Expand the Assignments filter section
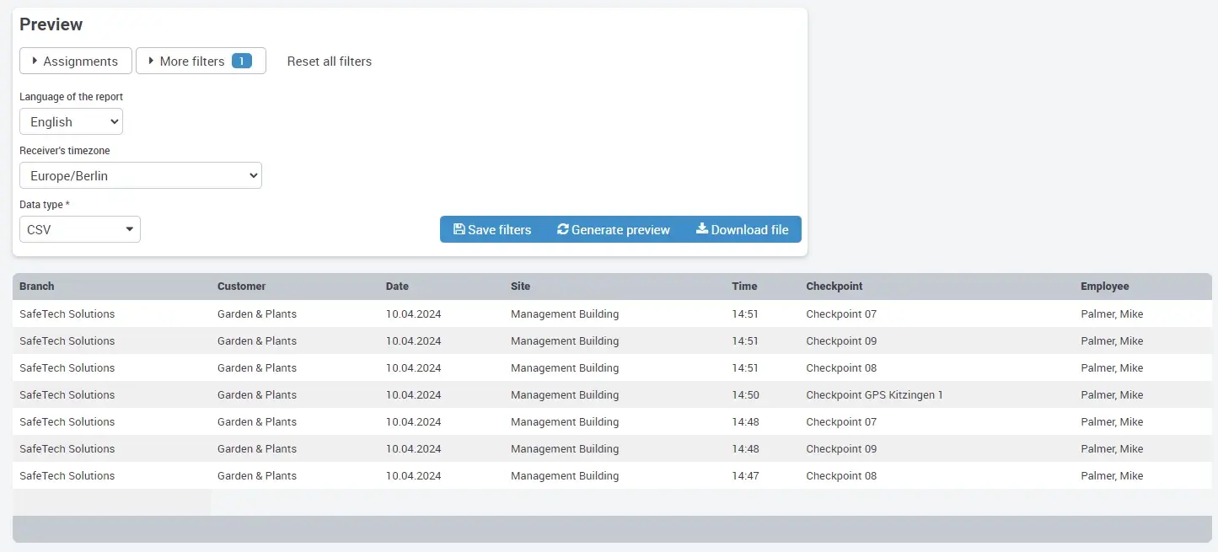The height and width of the screenshot is (552, 1218). point(76,61)
